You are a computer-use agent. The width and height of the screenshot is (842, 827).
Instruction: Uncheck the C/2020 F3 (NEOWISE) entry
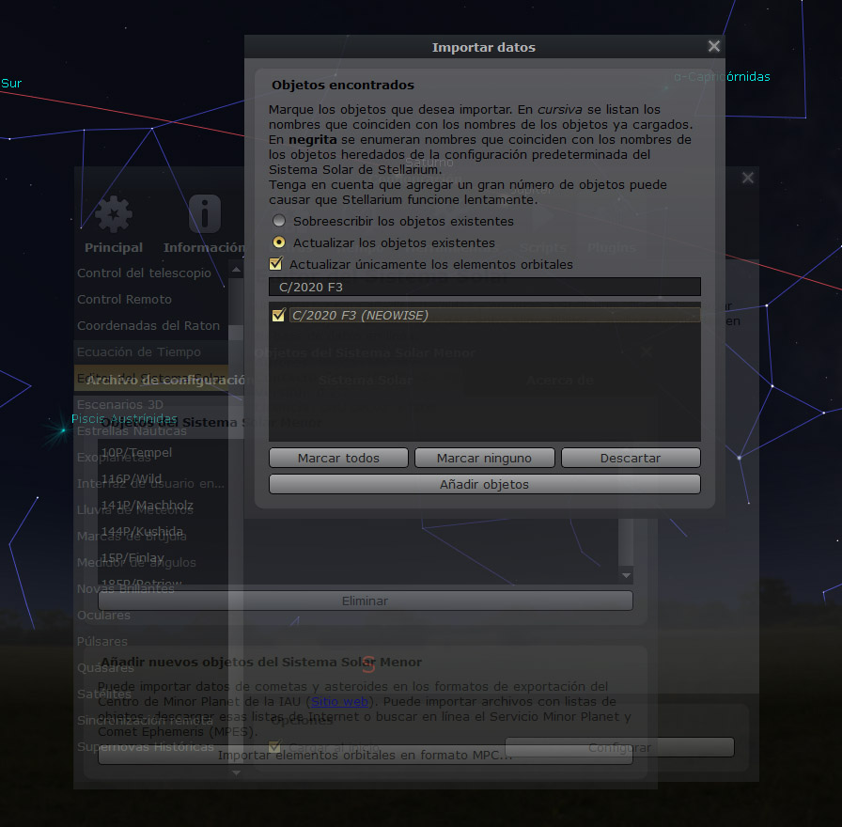coord(278,316)
